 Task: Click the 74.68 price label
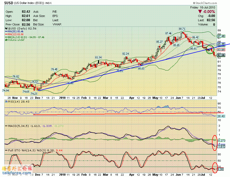(26, 91)
